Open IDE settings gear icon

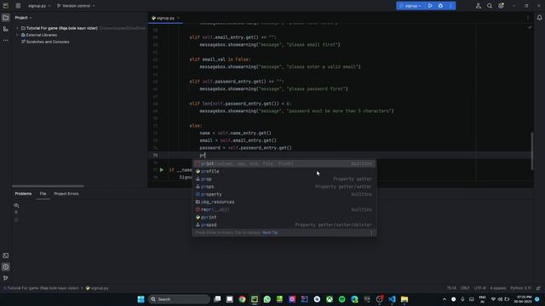tap(501, 6)
